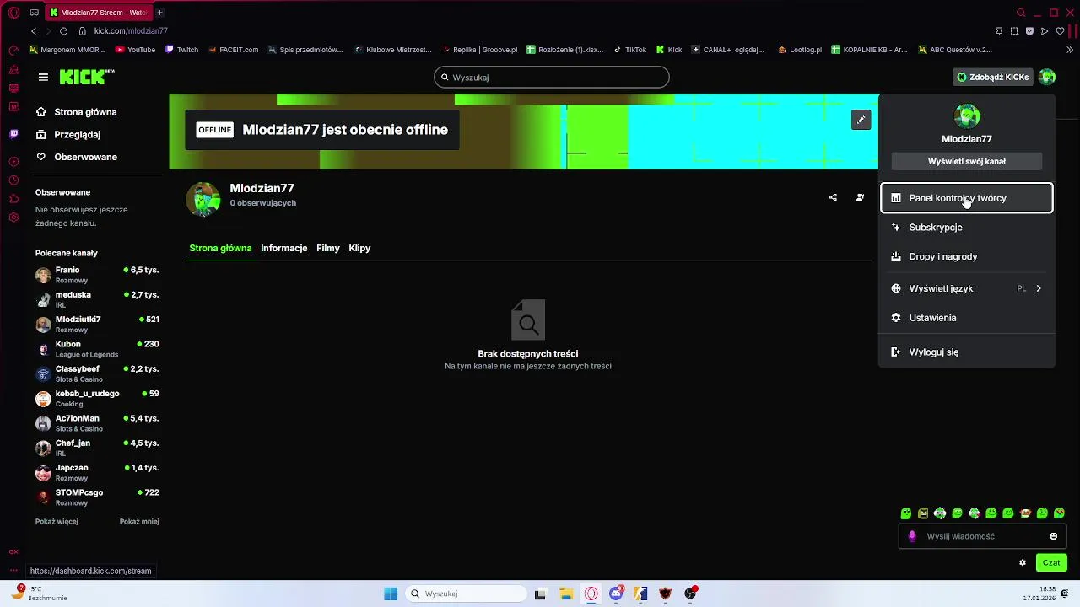Viewport: 1080px width, 607px height.
Task: Click the share icon on channel header
Action: [x=833, y=197]
